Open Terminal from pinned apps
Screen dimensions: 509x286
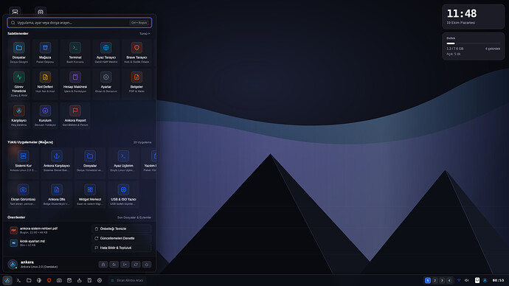(75, 52)
